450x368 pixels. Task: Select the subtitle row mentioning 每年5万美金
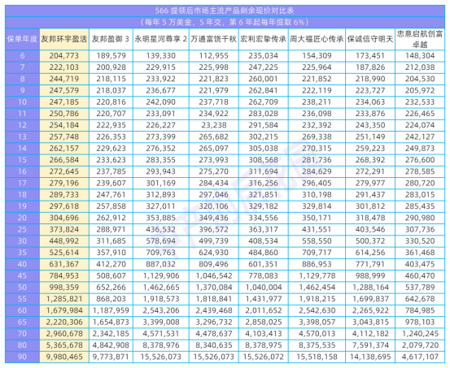coord(225,22)
